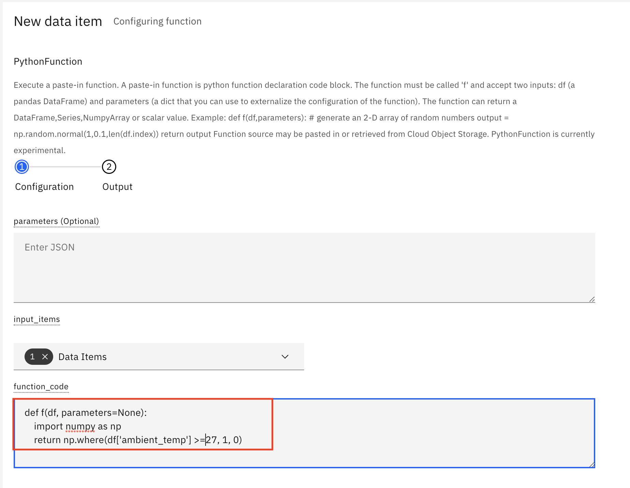This screenshot has width=630, height=488.
Task: Click inside the function_code editor
Action: tap(304, 433)
